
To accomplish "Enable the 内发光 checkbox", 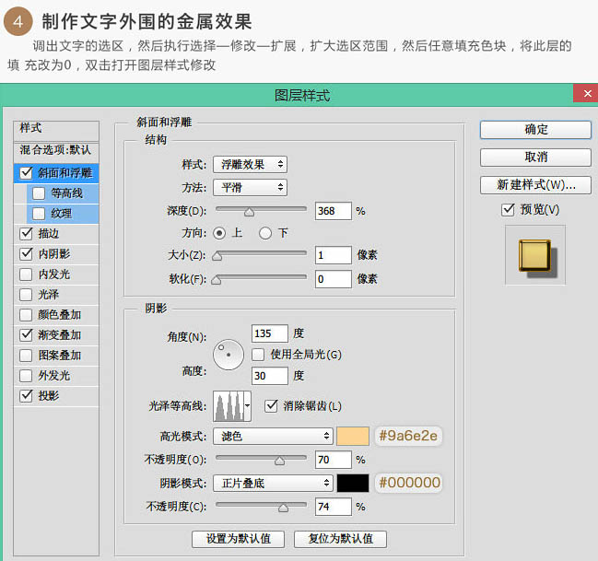I will (26, 274).
